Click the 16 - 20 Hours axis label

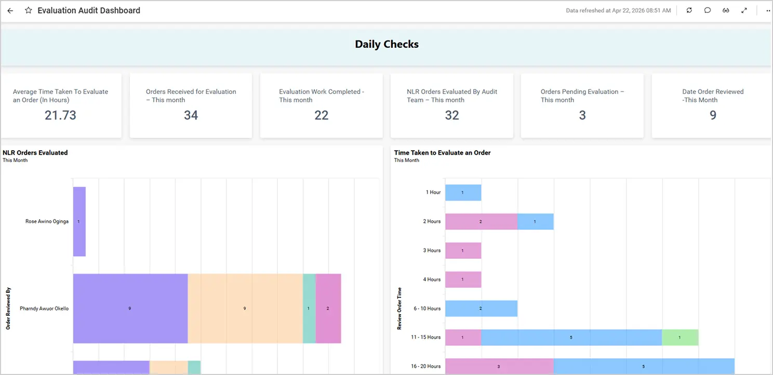pos(425,366)
